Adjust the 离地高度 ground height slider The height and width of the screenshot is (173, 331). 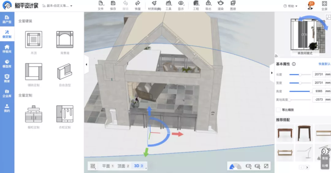[x=300, y=100]
